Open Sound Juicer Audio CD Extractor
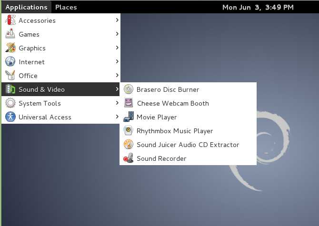The width and height of the screenshot is (319, 226). [188, 145]
